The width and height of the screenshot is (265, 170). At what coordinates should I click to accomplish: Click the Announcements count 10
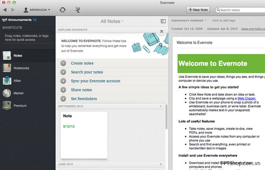click(x=34, y=20)
